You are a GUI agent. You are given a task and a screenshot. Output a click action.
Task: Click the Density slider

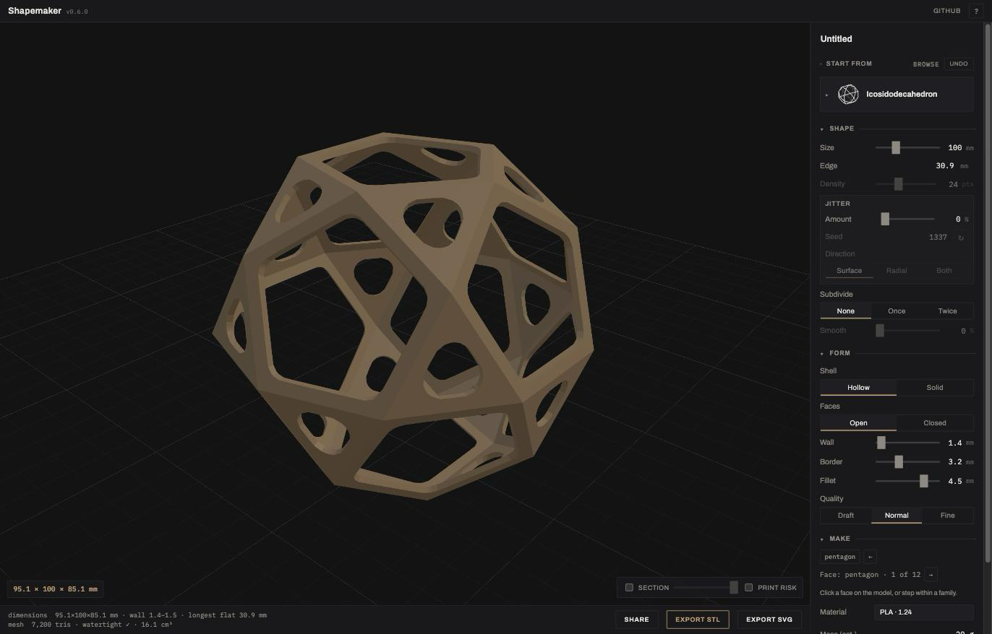click(906, 184)
